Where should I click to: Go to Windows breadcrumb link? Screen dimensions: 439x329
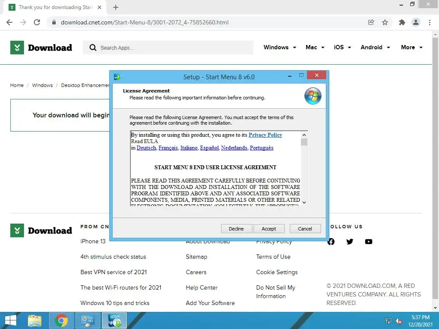pyautogui.click(x=42, y=85)
